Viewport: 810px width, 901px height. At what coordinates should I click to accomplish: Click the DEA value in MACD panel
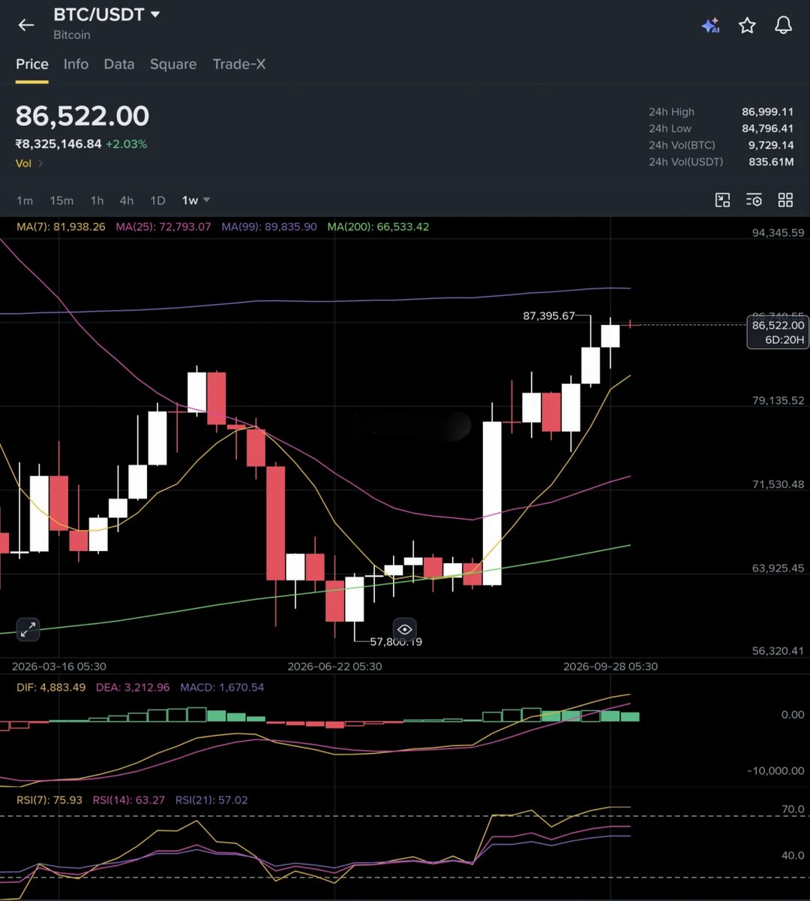coord(133,687)
